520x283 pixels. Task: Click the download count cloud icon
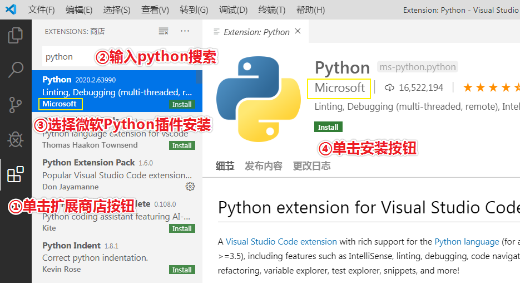pos(389,87)
